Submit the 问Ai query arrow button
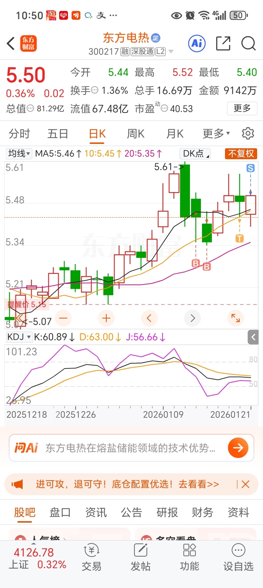 click(x=238, y=448)
